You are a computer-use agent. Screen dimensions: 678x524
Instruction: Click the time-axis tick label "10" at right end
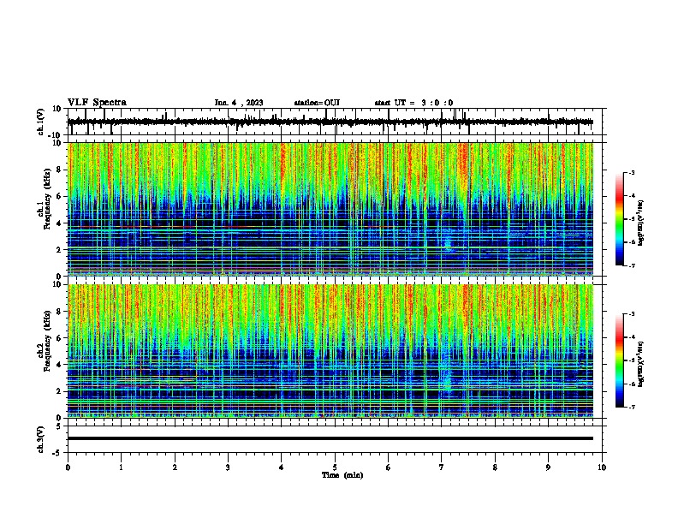pyautogui.click(x=602, y=467)
